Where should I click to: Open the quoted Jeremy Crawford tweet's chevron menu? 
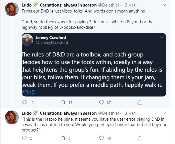162,37
